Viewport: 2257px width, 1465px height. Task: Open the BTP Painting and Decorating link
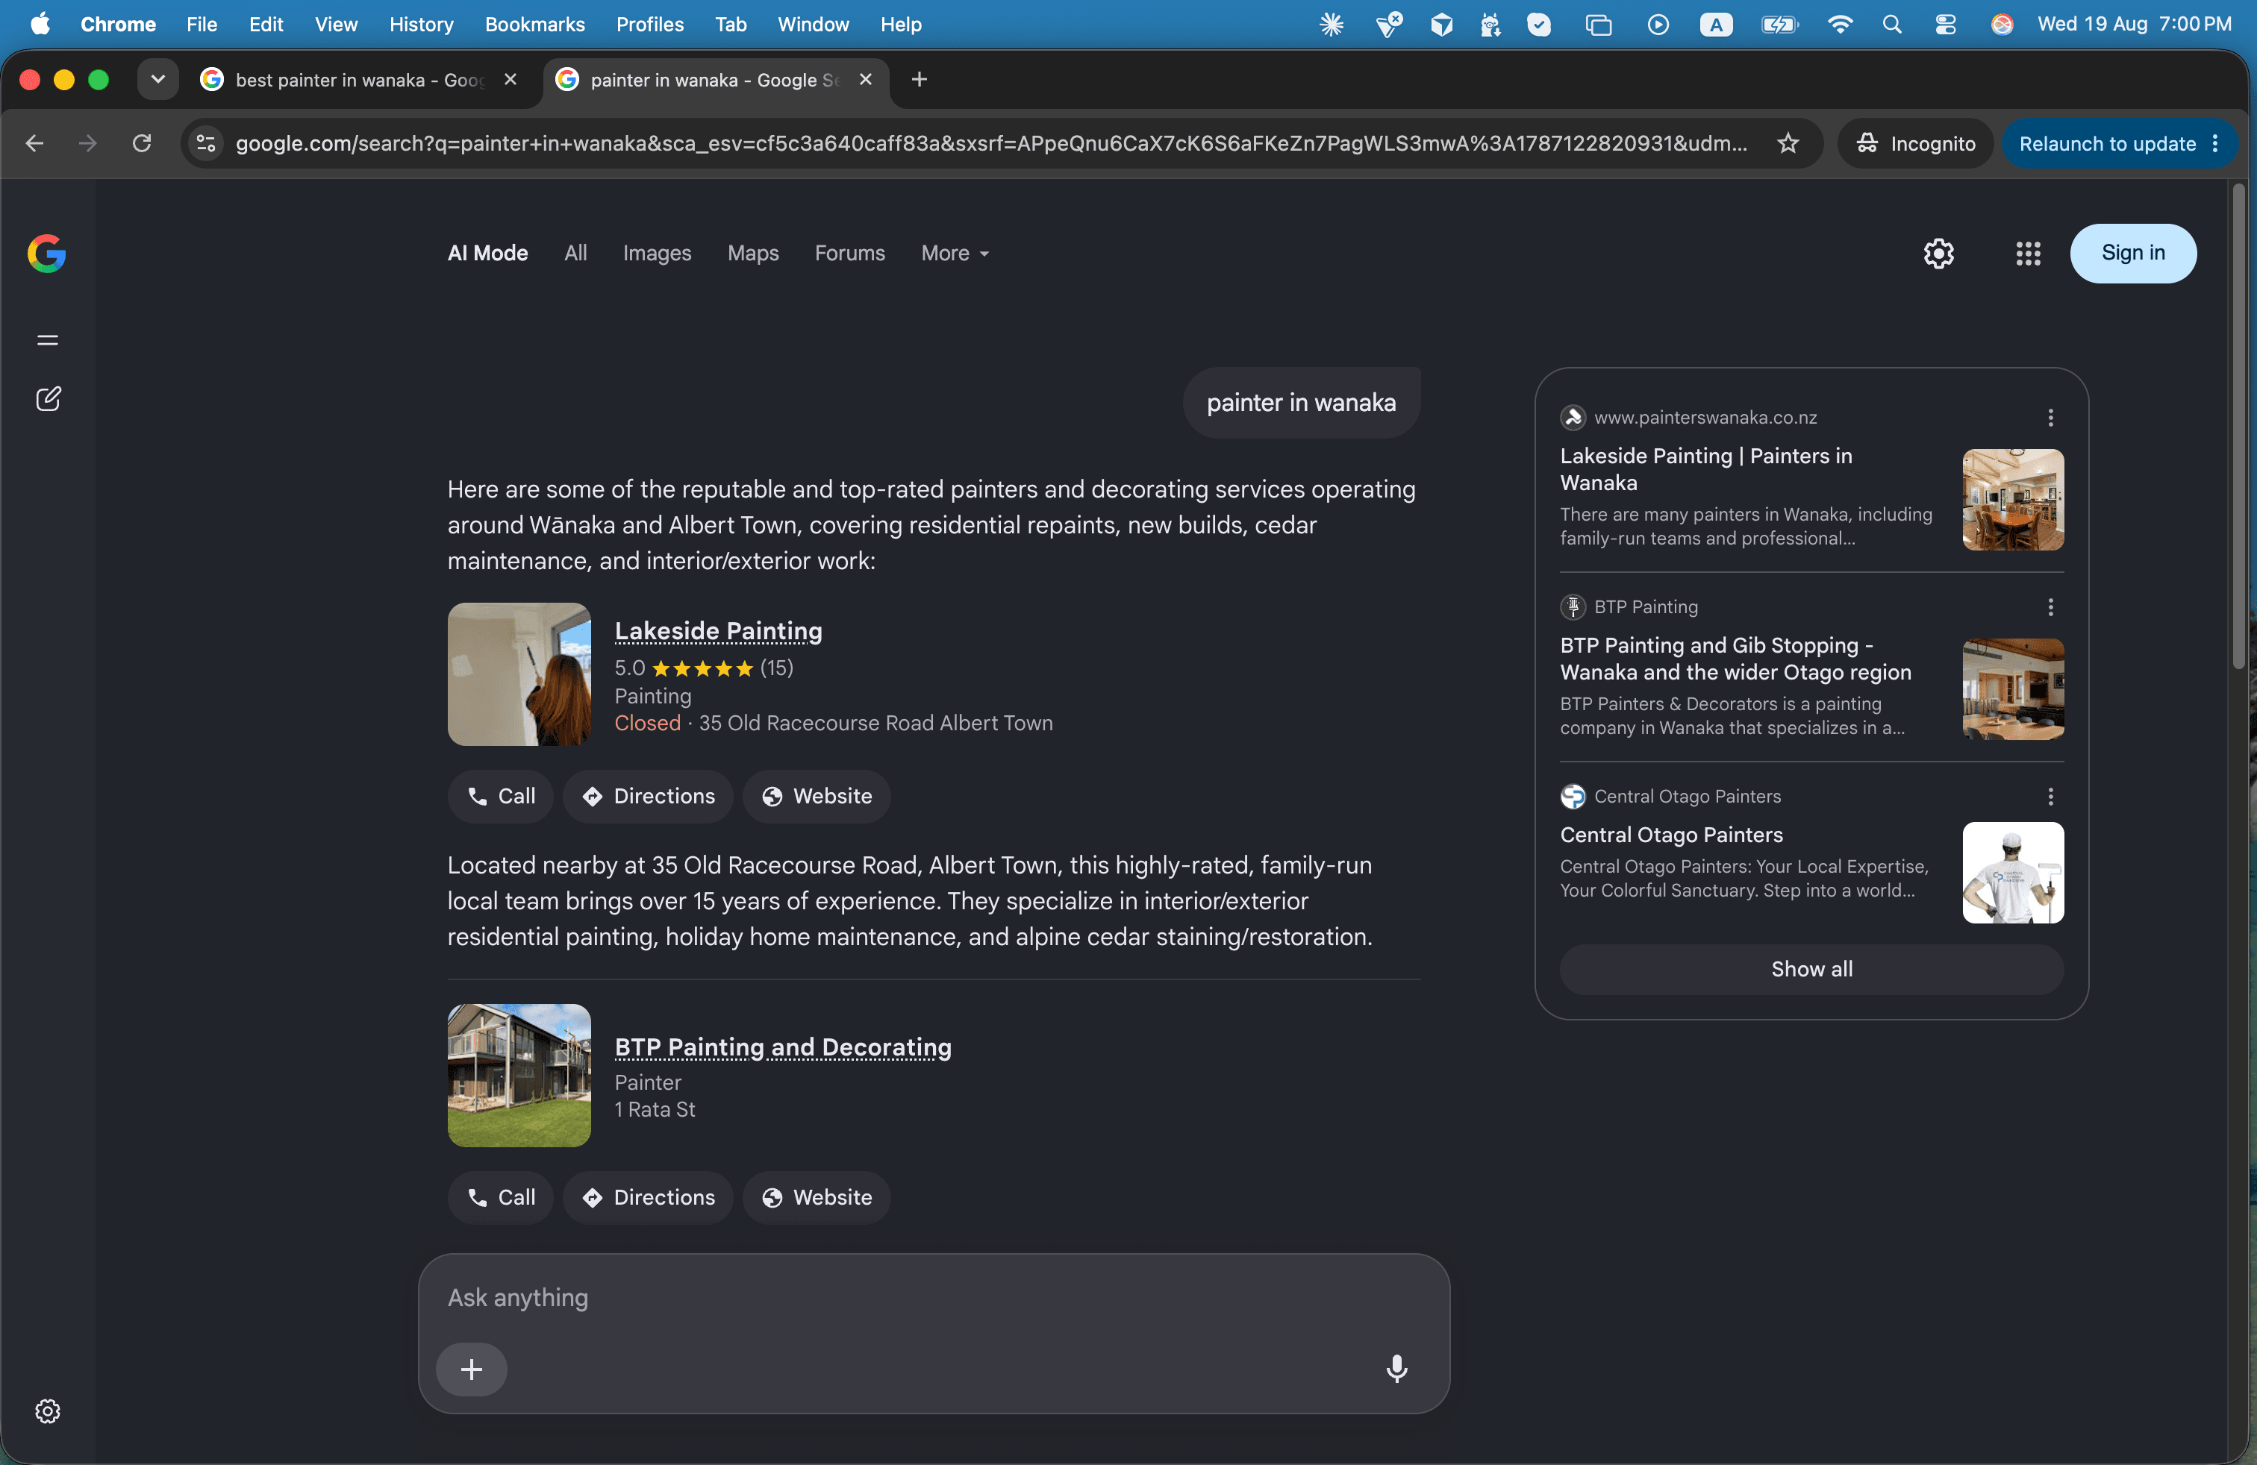point(782,1046)
